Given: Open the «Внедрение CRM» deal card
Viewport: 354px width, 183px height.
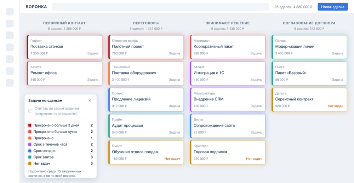Looking at the screenshot, I should click(x=228, y=100).
